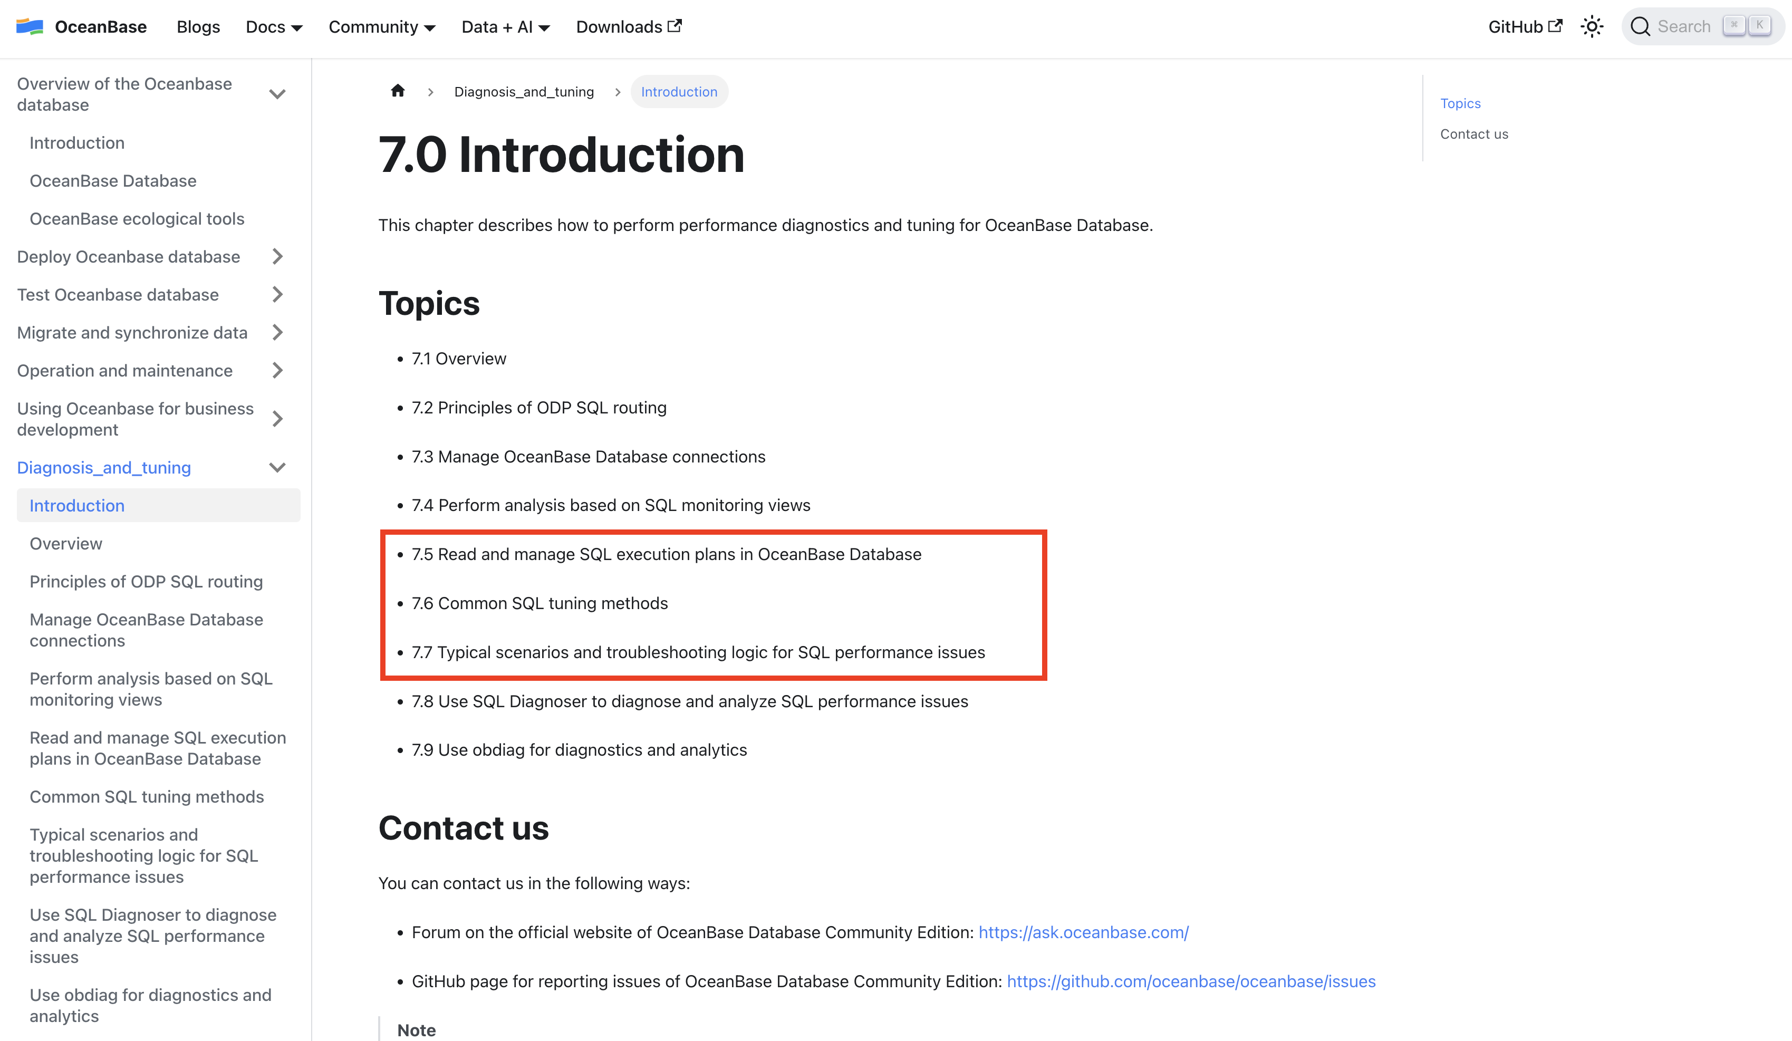Open the Data + AI dropdown
Screen dimensions: 1792x1041
click(x=505, y=26)
